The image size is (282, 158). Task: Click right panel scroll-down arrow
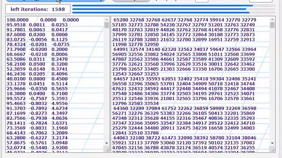272,143
